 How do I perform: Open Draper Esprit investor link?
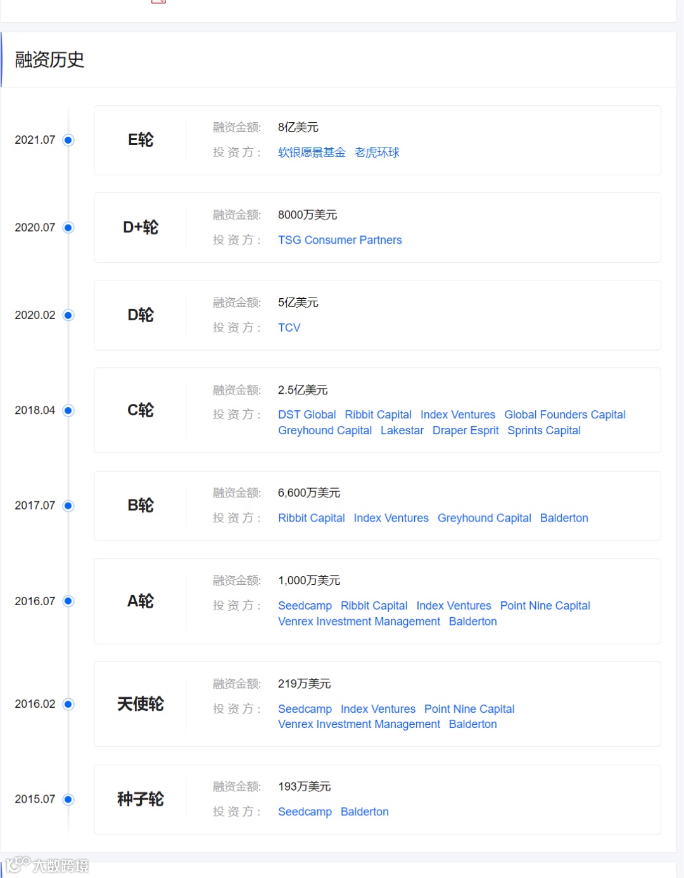[465, 430]
